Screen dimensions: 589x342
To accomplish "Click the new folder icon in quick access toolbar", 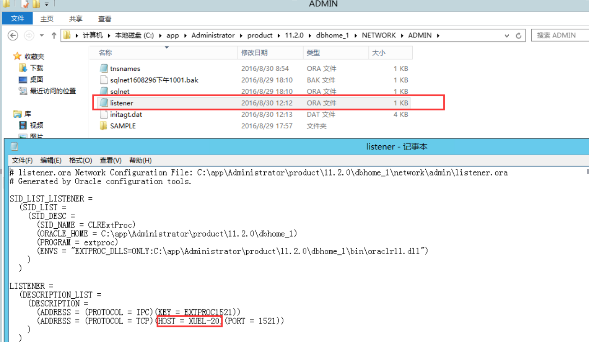I will tap(36, 4).
